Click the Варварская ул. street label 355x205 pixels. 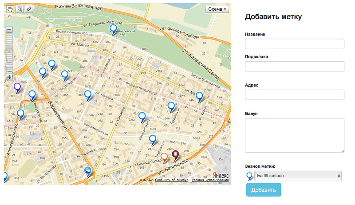(58, 116)
